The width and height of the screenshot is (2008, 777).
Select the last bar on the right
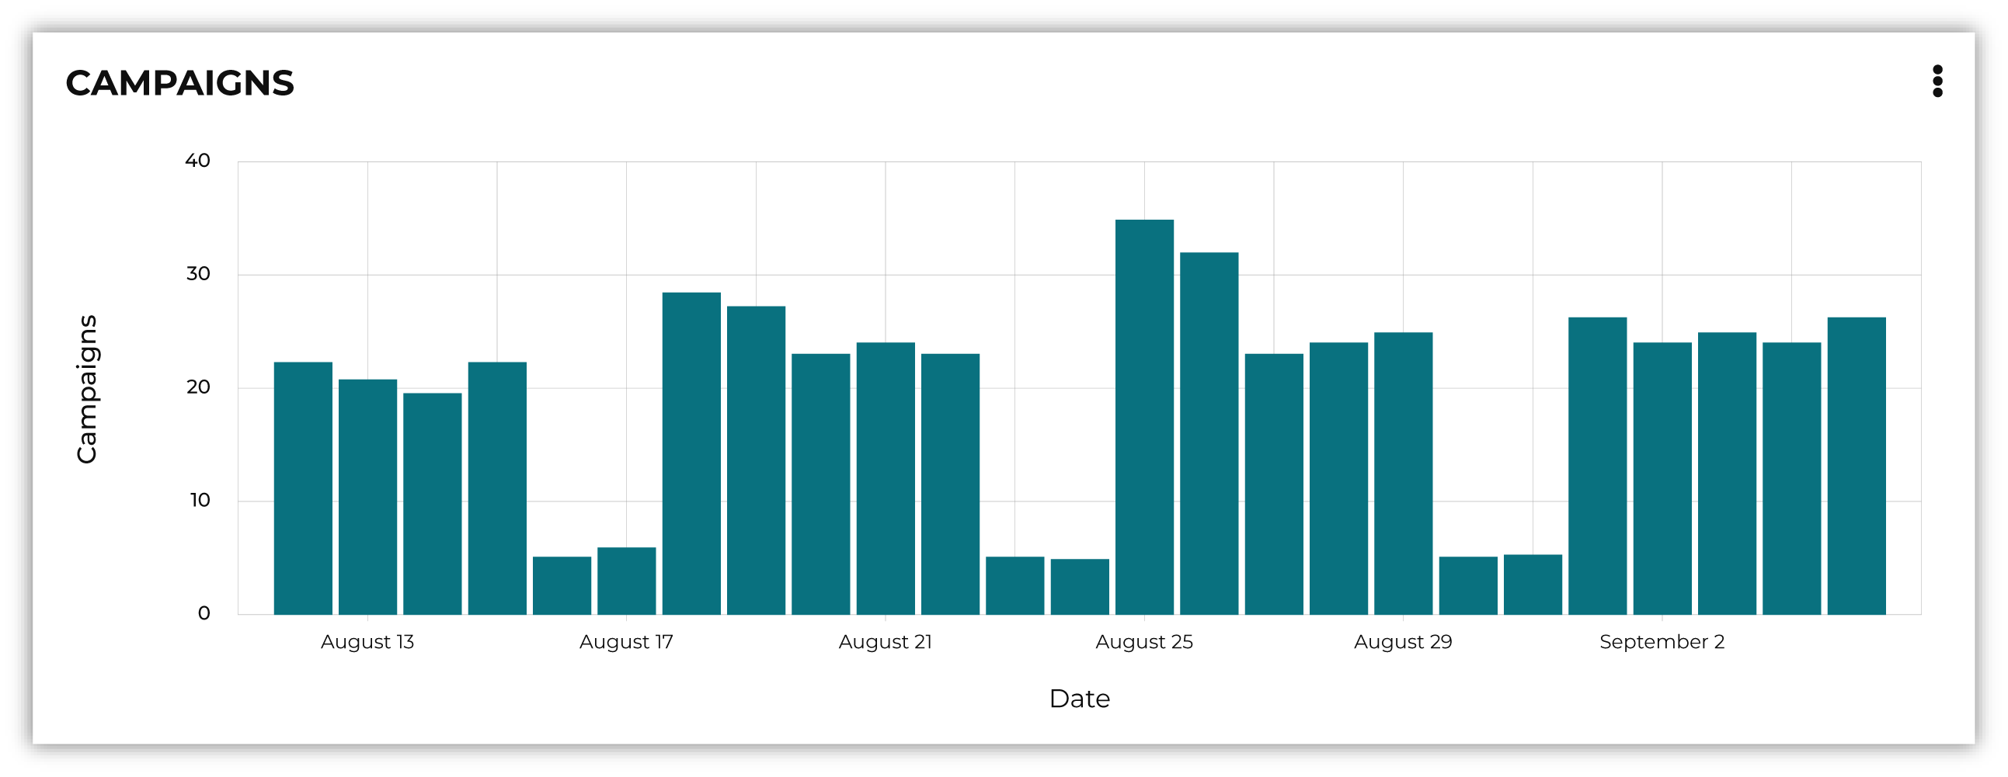(x=1857, y=466)
